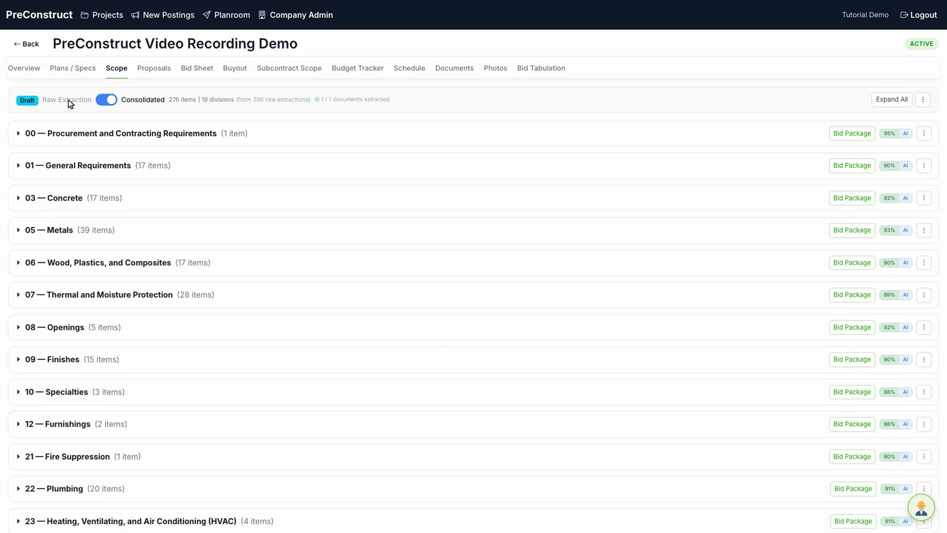This screenshot has width=947, height=533.
Task: Expand 06 Wood, Plastics, and Composites arrow
Action: pos(18,262)
